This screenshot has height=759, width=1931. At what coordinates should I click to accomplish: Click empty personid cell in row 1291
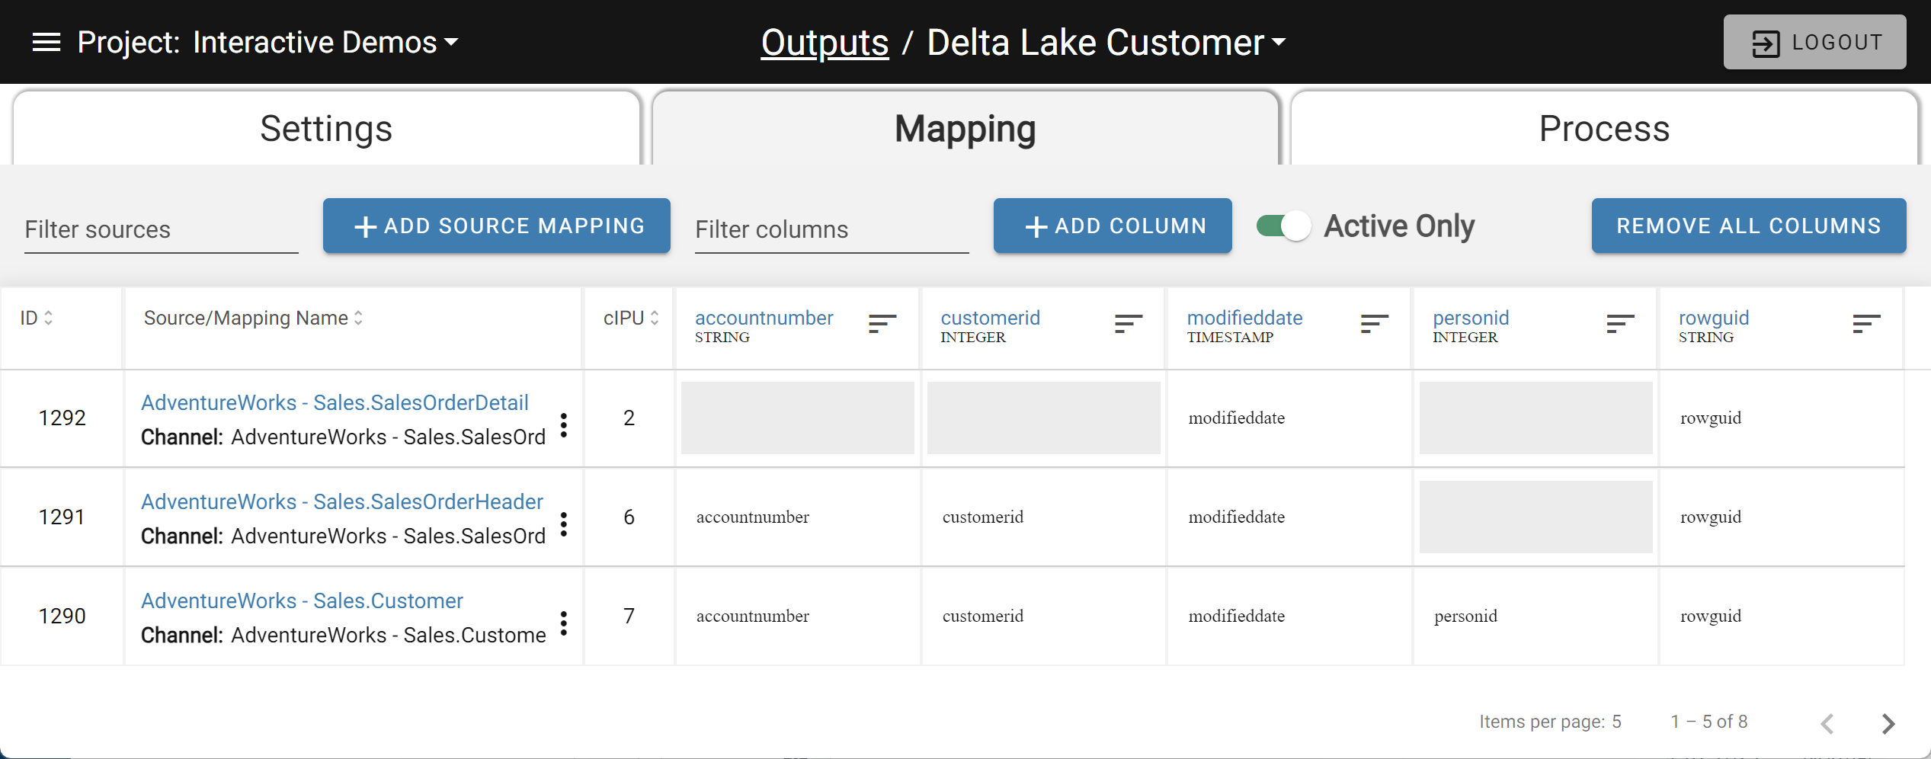point(1536,517)
